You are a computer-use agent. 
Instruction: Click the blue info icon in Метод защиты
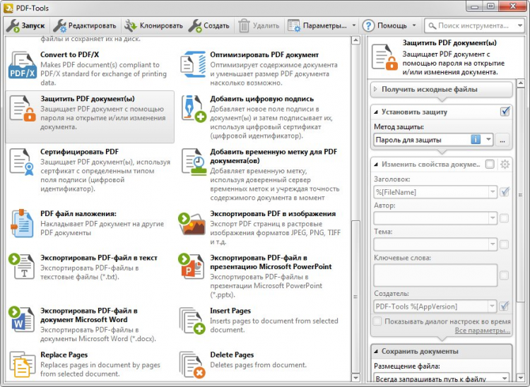pyautogui.click(x=476, y=139)
